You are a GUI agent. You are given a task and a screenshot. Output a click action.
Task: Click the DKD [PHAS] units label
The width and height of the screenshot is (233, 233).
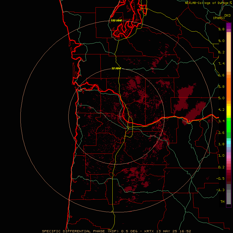click(x=222, y=17)
